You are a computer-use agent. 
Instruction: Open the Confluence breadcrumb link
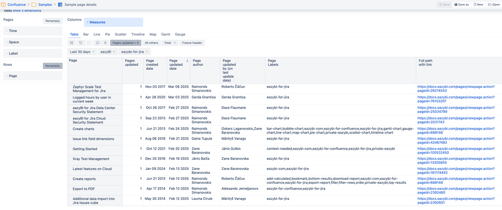[x=16, y=5]
